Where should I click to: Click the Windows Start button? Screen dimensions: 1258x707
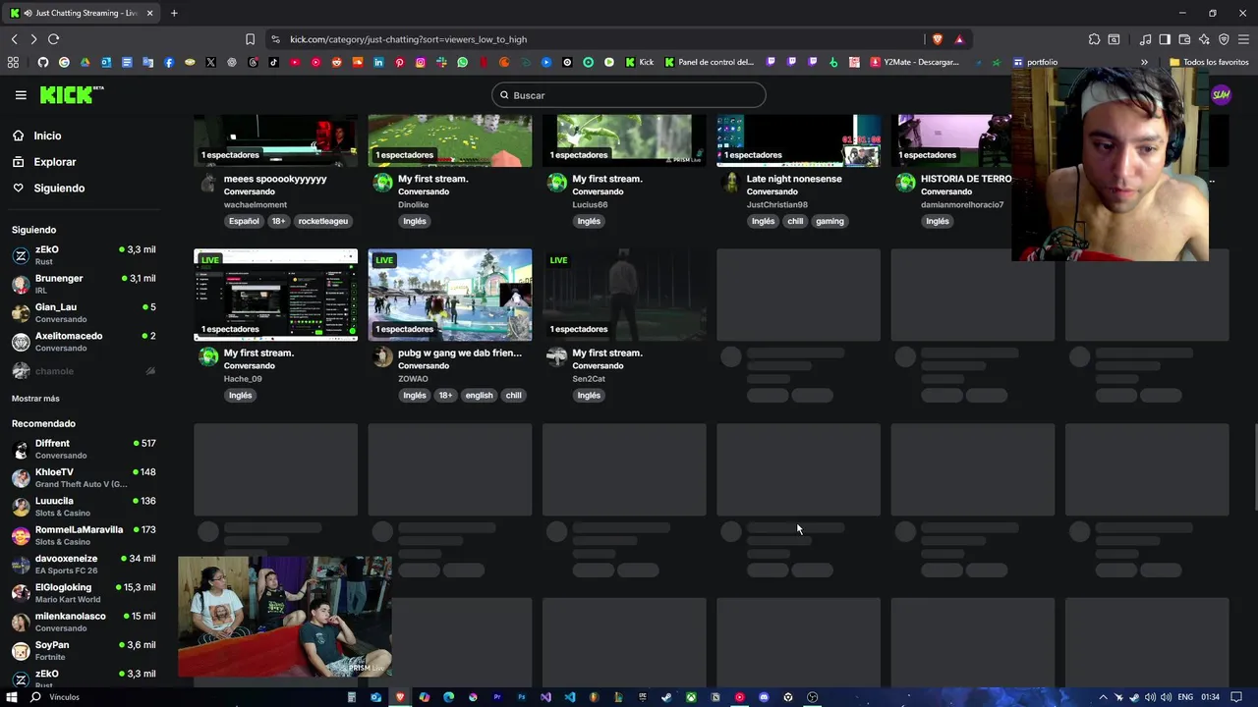(13, 697)
